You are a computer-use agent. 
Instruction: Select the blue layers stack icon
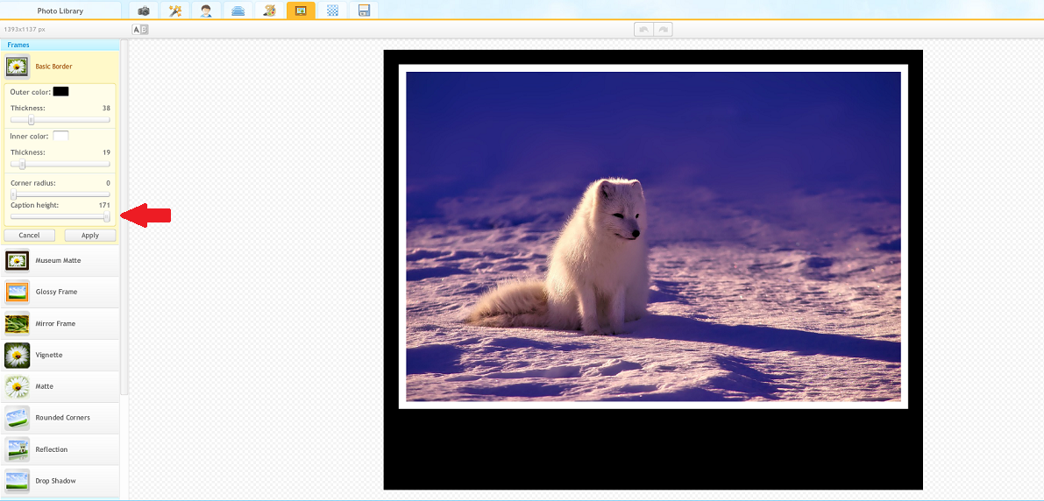click(x=238, y=11)
